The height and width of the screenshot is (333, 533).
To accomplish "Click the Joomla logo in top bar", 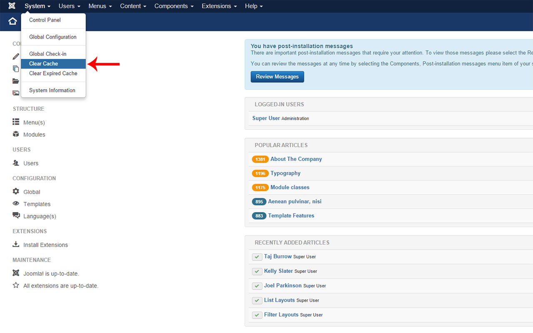I will click(12, 6).
